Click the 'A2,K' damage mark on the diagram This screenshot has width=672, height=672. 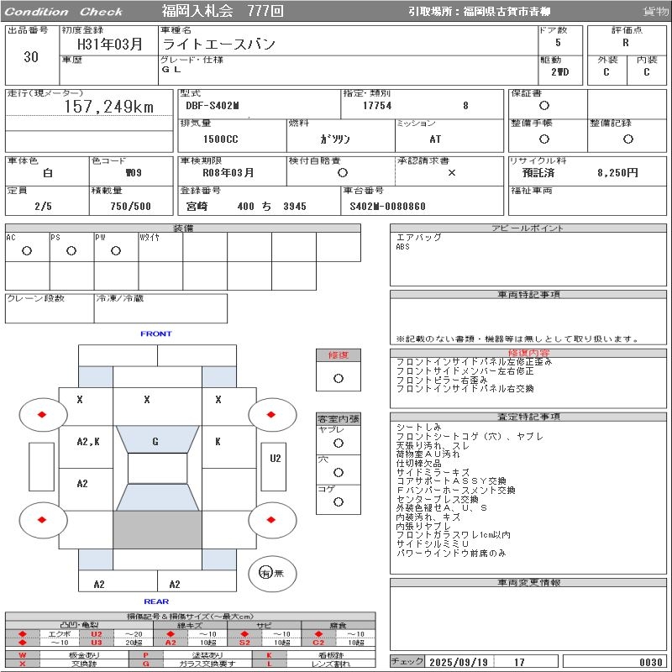(88, 442)
